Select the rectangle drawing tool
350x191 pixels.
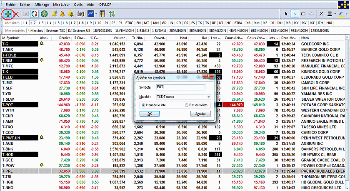coord(303,14)
